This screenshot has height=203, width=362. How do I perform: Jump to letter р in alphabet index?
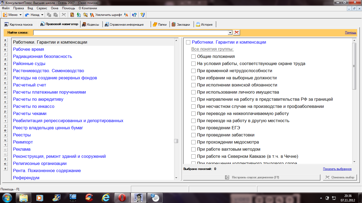[5, 111]
